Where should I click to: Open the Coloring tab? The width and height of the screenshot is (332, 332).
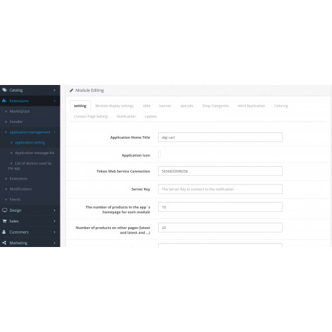click(x=281, y=106)
